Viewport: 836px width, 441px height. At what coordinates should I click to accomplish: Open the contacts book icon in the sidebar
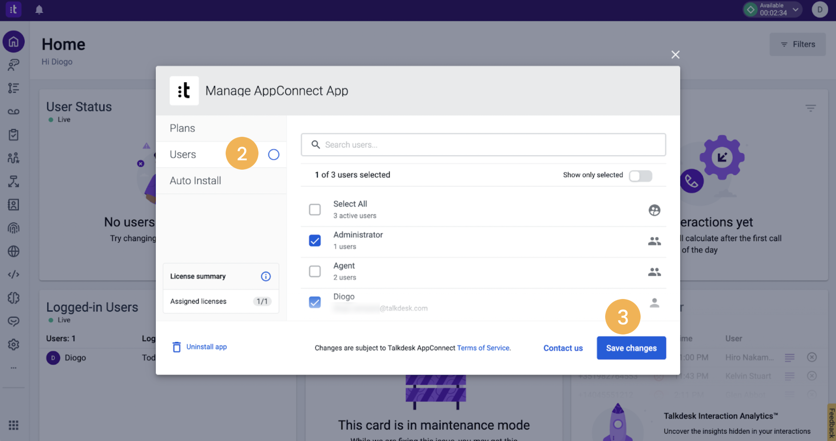[x=13, y=204]
